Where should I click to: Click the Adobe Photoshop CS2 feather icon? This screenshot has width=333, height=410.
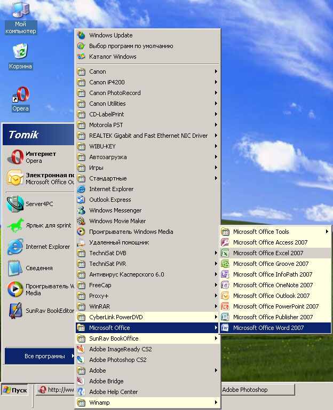point(81,360)
